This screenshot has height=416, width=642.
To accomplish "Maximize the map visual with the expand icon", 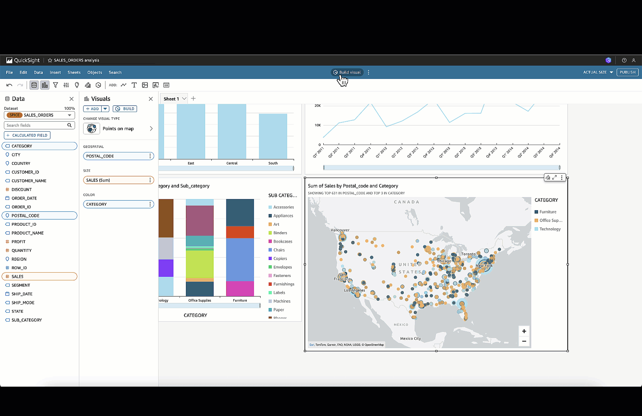I will click(x=554, y=178).
